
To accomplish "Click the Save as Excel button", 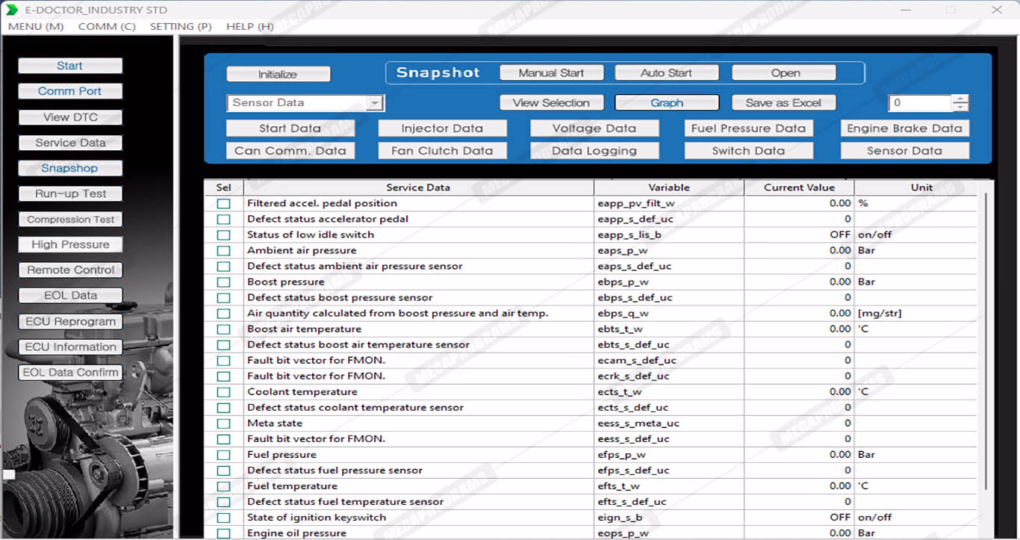I will 783,103.
